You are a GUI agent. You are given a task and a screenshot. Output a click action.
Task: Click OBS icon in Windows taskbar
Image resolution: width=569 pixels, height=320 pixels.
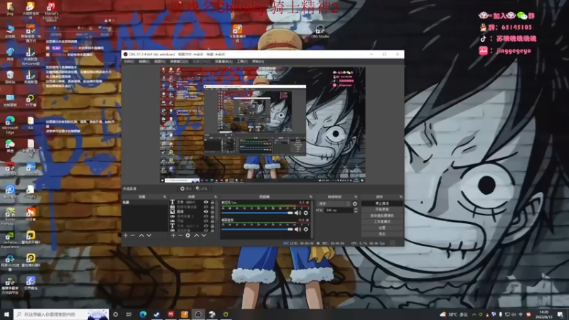point(198,314)
